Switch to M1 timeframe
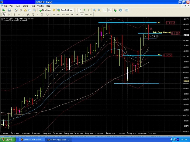The width and height of the screenshot is (190, 142). point(54,15)
